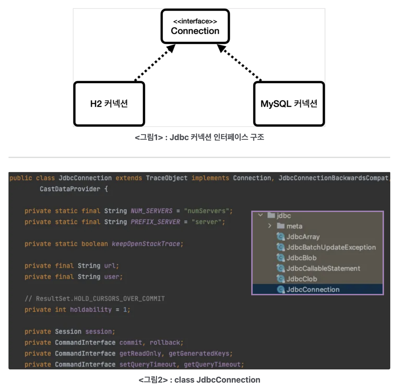Click the "server" string literal

coord(207,222)
